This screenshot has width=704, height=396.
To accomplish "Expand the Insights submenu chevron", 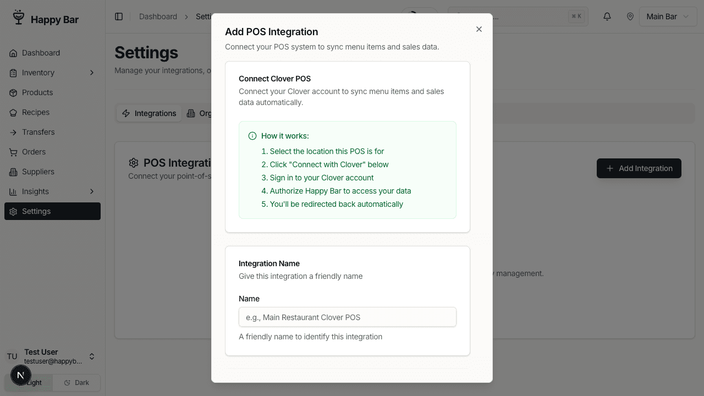I will pyautogui.click(x=92, y=191).
